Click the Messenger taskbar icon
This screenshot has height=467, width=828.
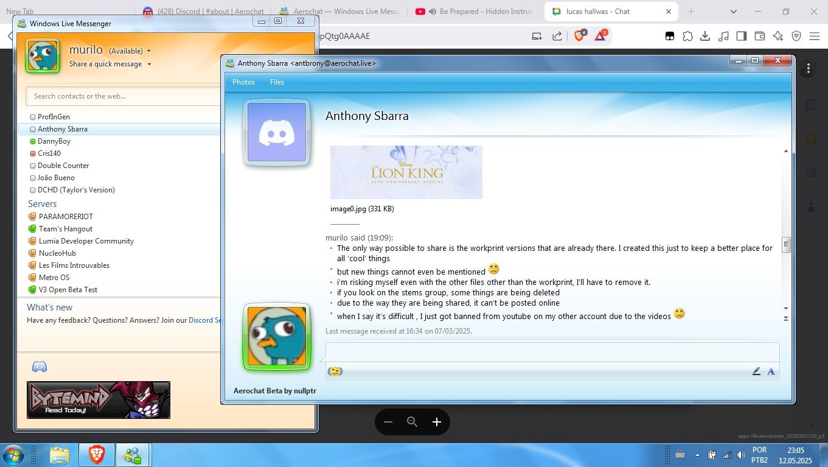(132, 455)
